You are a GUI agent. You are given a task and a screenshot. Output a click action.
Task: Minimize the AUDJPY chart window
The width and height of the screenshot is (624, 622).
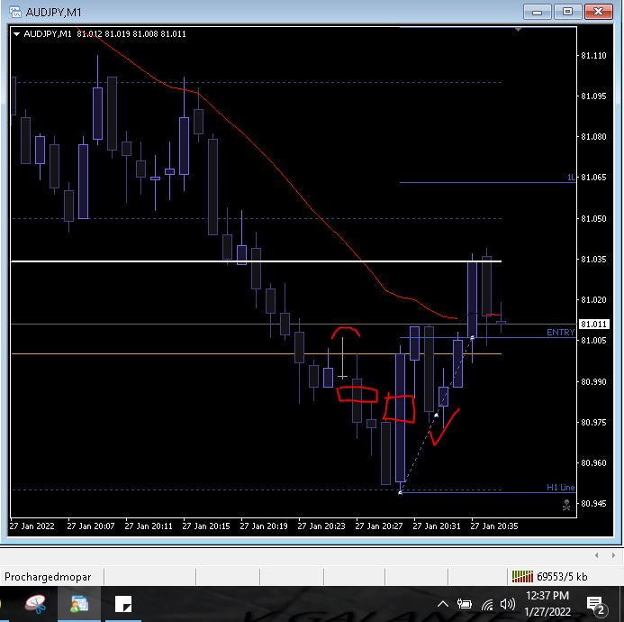coord(537,12)
